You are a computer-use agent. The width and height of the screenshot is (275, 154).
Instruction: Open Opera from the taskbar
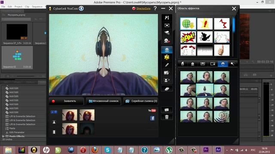point(83,150)
